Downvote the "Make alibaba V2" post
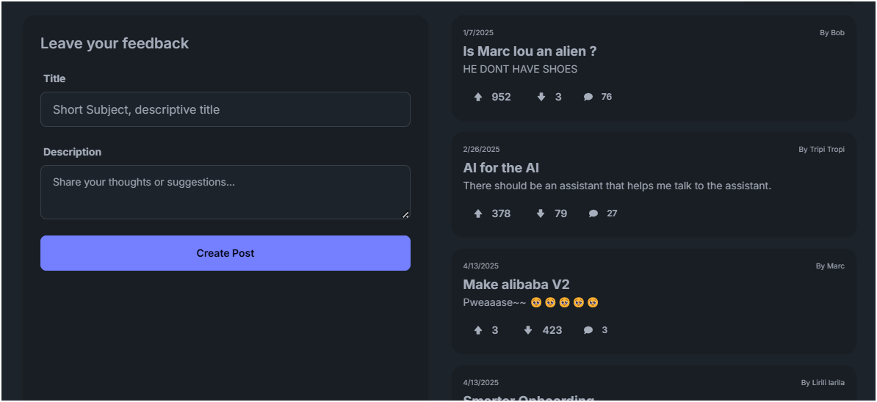Viewport: 877px width, 402px height. (x=543, y=330)
